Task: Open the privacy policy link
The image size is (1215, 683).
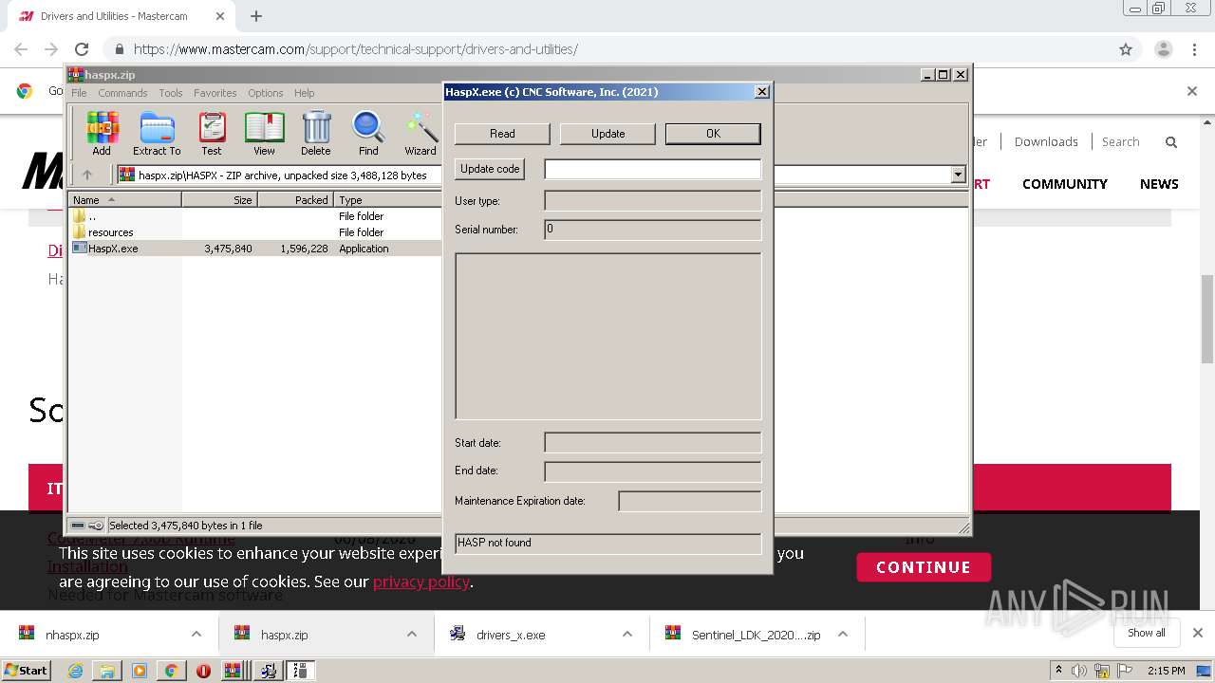Action: pyautogui.click(x=421, y=581)
